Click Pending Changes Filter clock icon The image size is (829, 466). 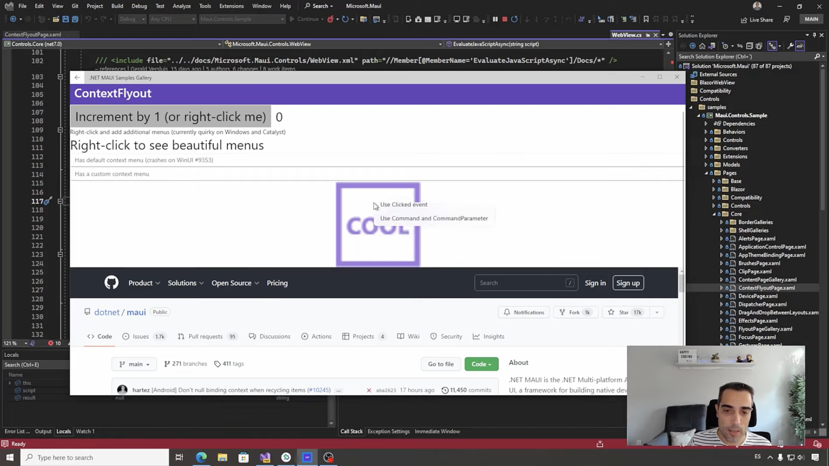tap(725, 46)
